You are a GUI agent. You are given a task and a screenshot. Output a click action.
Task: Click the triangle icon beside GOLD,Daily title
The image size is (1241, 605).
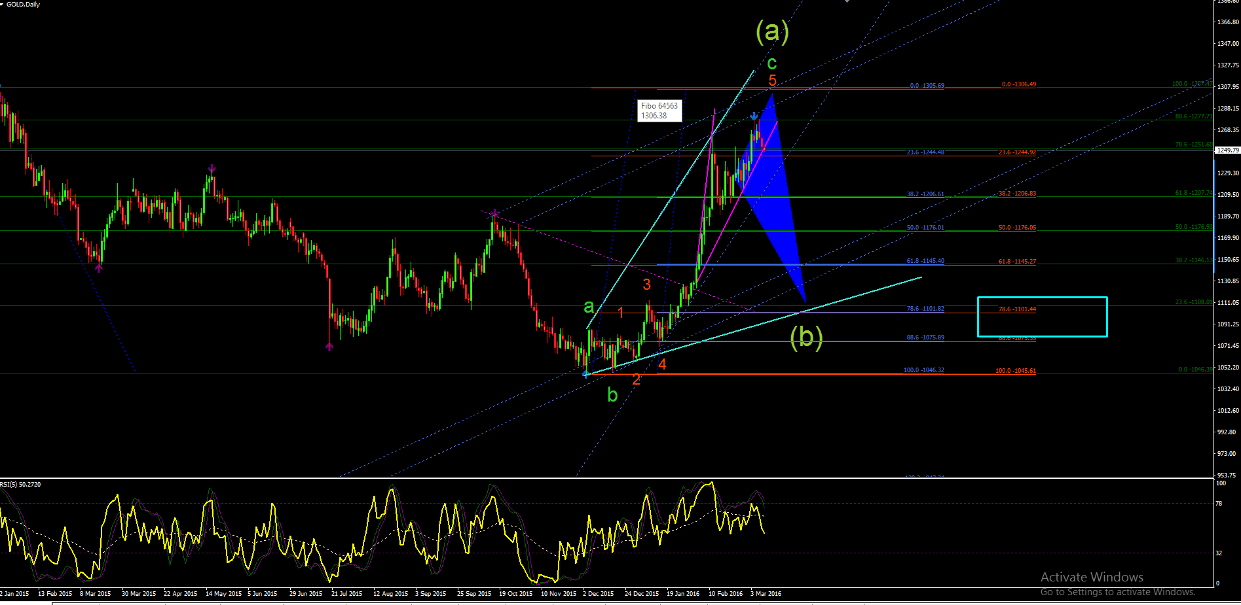pyautogui.click(x=3, y=4)
